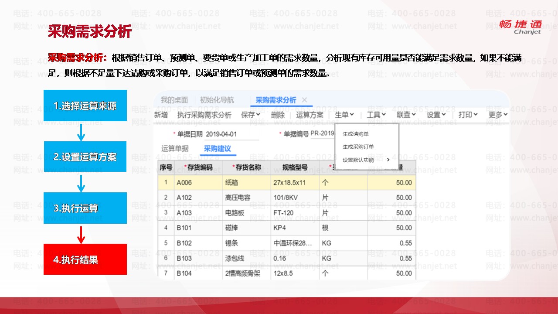Viewport: 558px width, 314px height.
Task: Select the cell with code B102
Action: 198,243
